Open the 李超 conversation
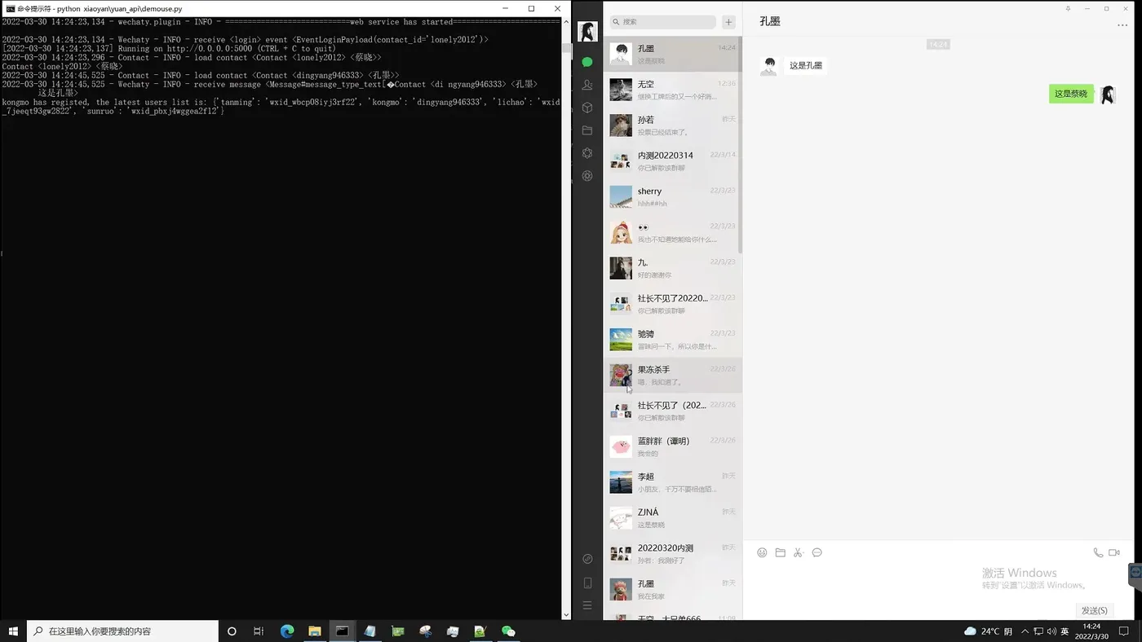The image size is (1142, 642). [673, 482]
